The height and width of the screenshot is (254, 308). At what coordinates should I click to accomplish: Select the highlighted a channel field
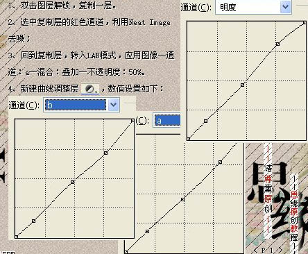167,121
